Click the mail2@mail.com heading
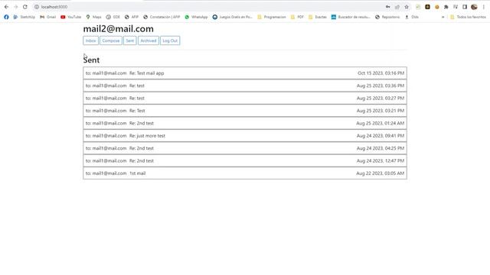 click(x=118, y=29)
